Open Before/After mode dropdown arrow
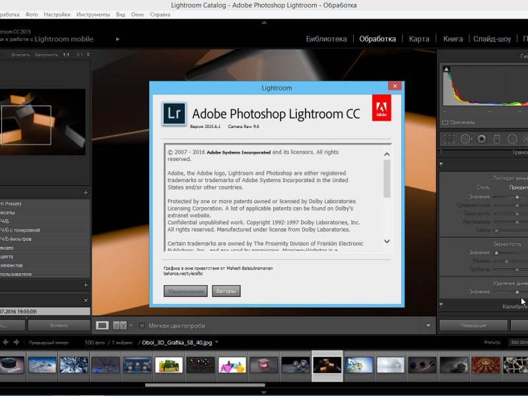The image size is (528, 396). pyautogui.click(x=131, y=325)
